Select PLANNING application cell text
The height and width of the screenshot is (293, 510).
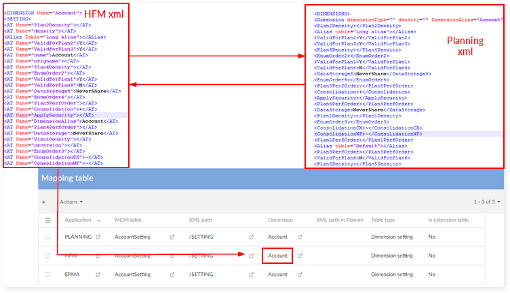[x=78, y=237]
